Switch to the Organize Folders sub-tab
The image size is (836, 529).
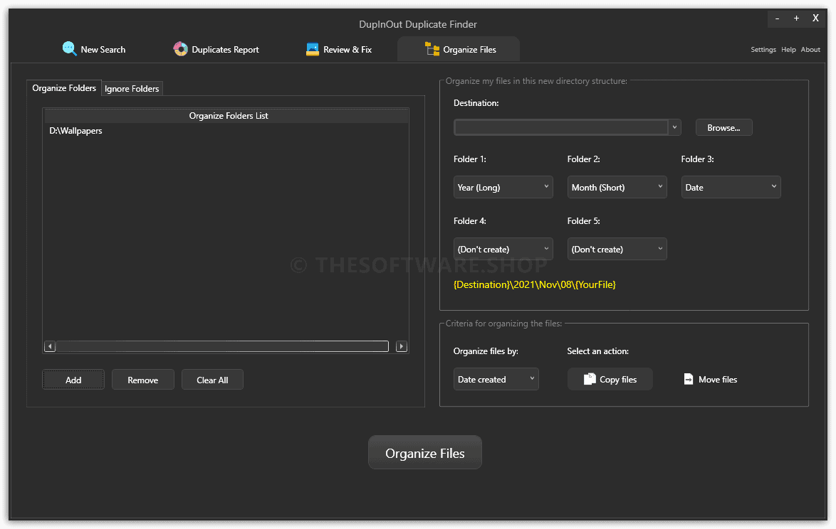(64, 88)
